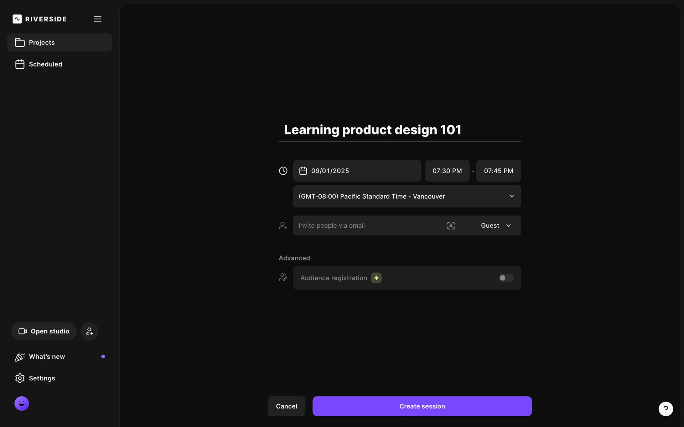Click the lightning bolt upgrade badge
684x427 pixels.
[376, 278]
